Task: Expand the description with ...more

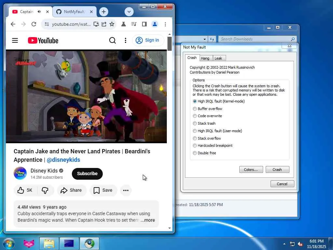Action: (148, 220)
